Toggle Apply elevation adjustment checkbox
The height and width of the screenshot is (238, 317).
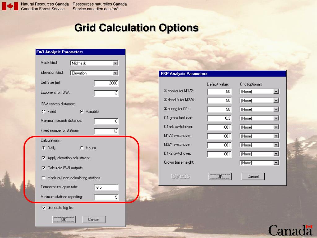pyautogui.click(x=44, y=158)
